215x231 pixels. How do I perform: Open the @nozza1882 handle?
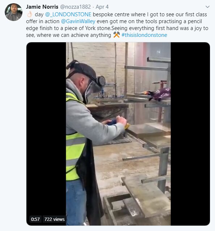(x=75, y=7)
